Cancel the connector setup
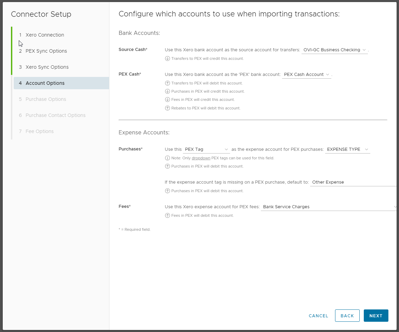399x332 pixels. (x=318, y=316)
